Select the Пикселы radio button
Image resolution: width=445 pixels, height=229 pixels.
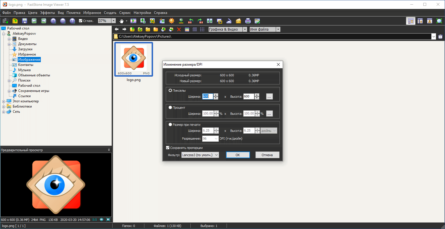pos(170,91)
